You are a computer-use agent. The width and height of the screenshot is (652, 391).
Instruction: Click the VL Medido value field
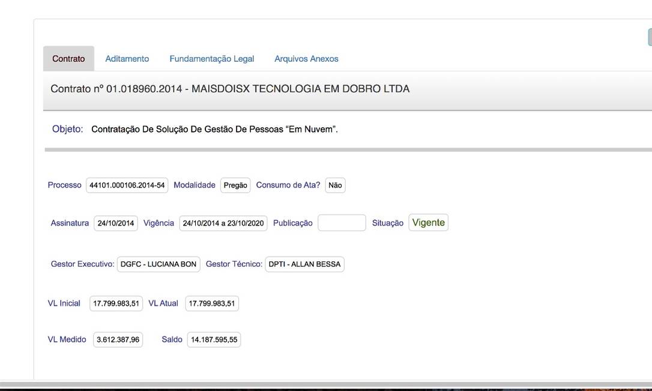(x=118, y=340)
